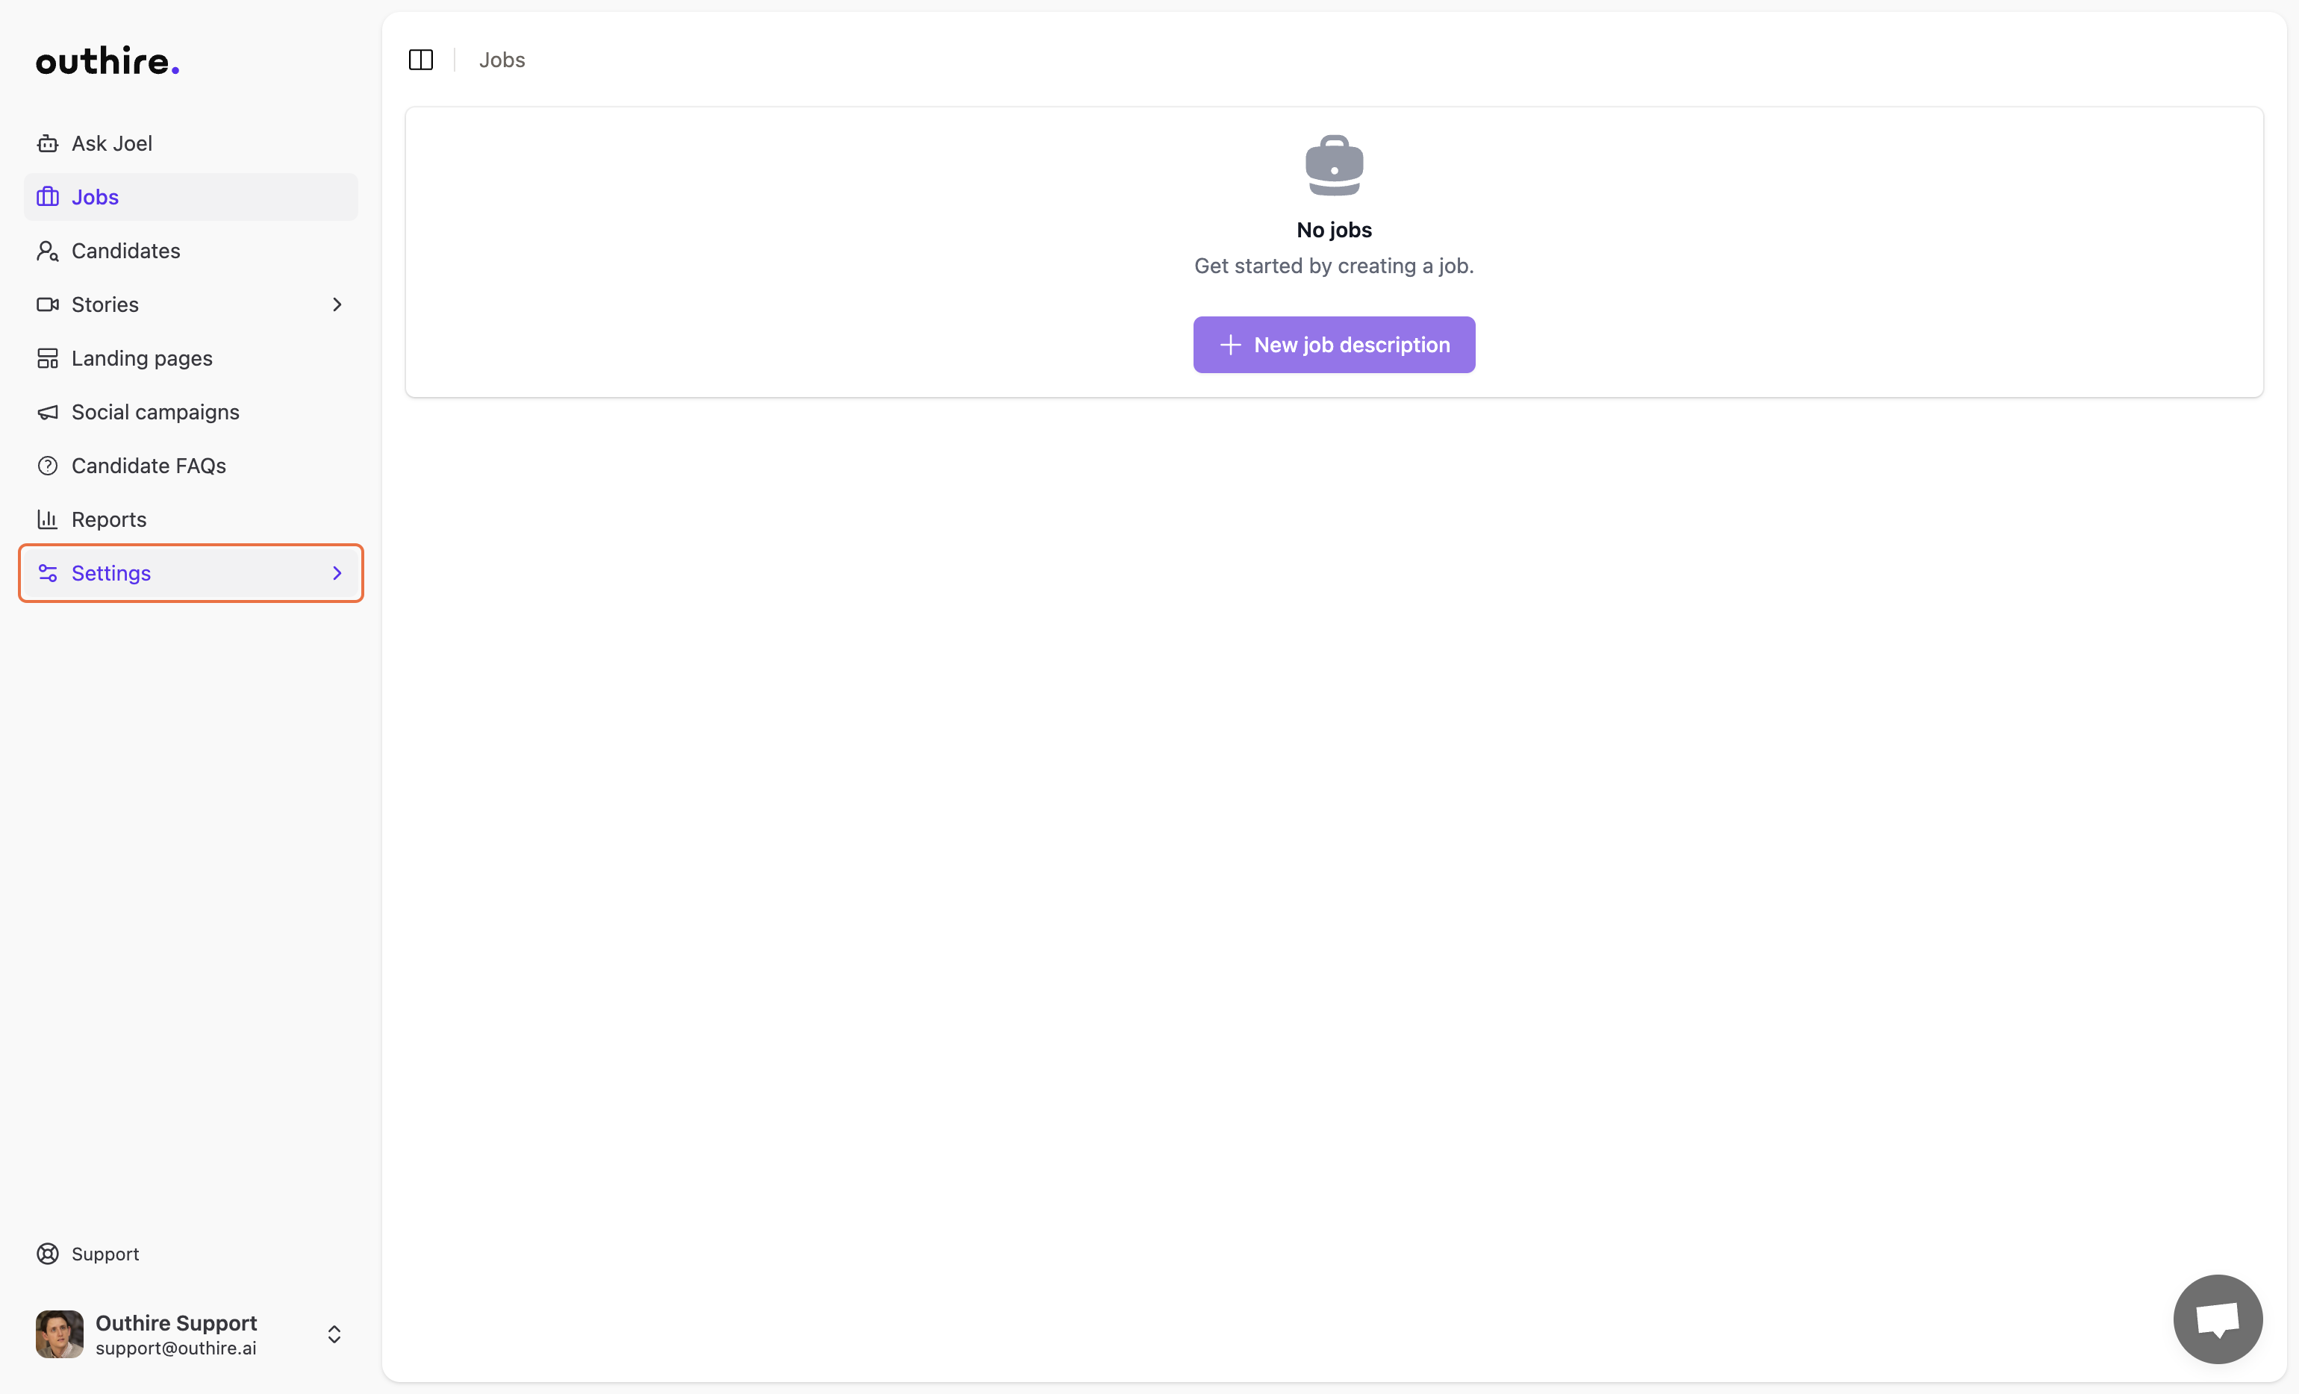The image size is (2299, 1394).
Task: Select the Settings sliders icon
Action: tap(48, 573)
